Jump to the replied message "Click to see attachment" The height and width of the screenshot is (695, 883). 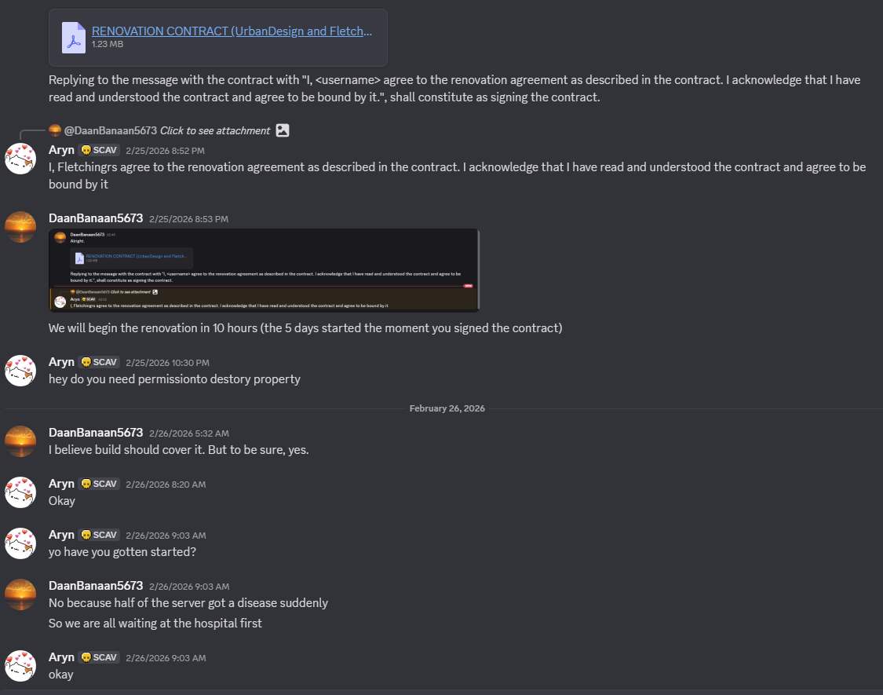point(214,130)
